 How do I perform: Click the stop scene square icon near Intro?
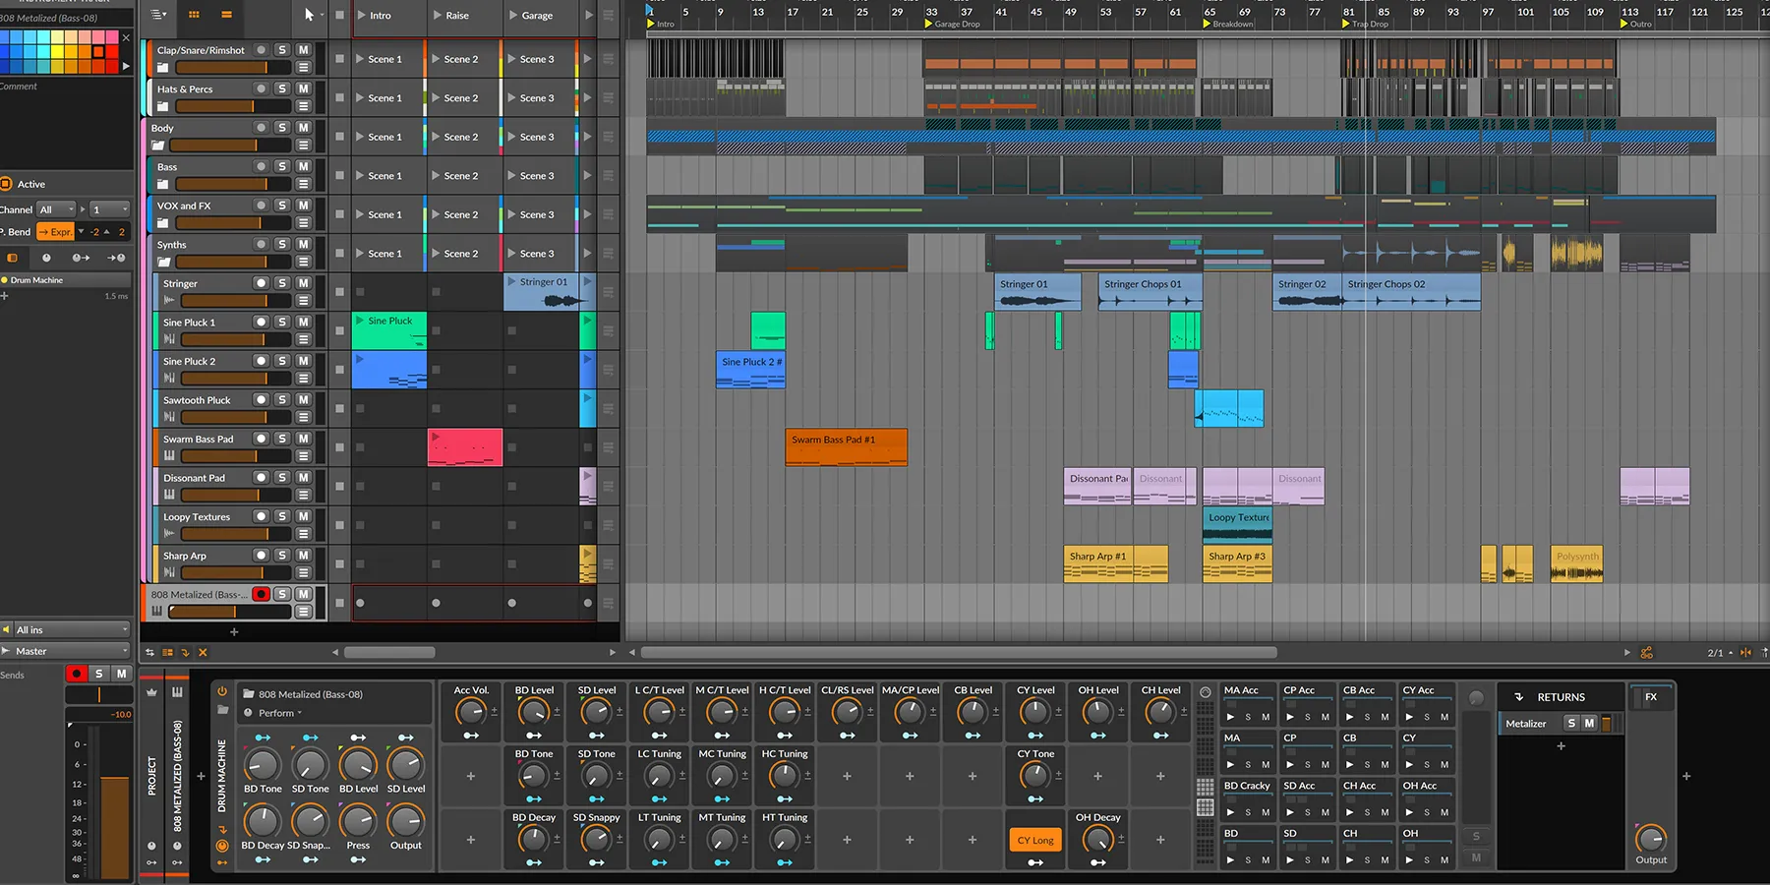(x=339, y=14)
